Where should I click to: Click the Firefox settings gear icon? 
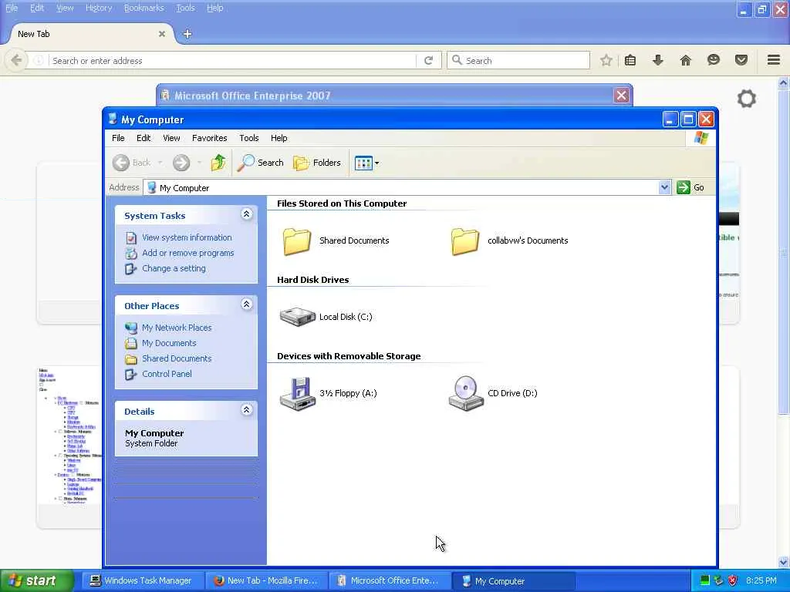tap(746, 99)
